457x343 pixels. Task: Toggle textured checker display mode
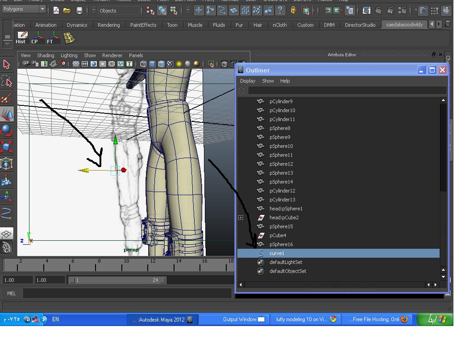(170, 64)
